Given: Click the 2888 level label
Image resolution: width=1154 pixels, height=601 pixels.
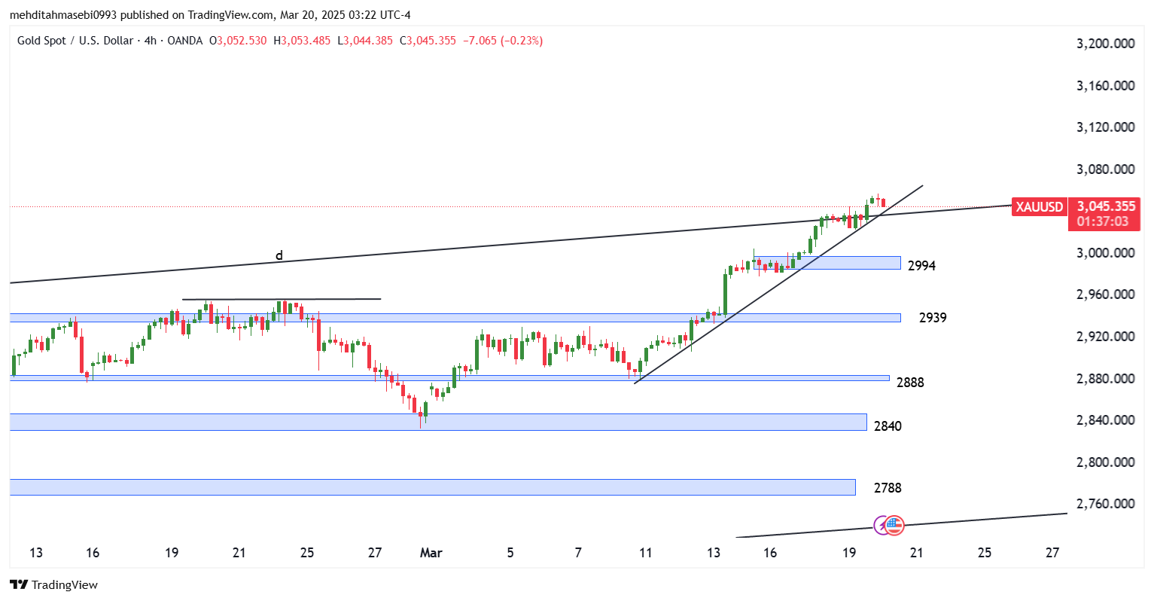Looking at the screenshot, I should [910, 383].
